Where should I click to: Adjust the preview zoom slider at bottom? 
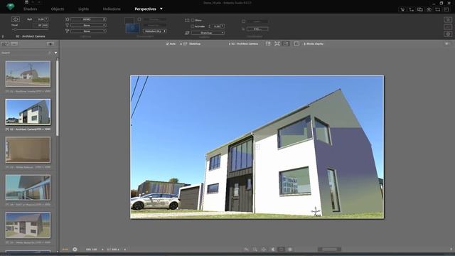pos(329,250)
